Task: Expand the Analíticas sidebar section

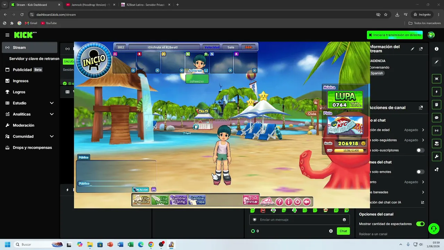Action: tap(29, 114)
